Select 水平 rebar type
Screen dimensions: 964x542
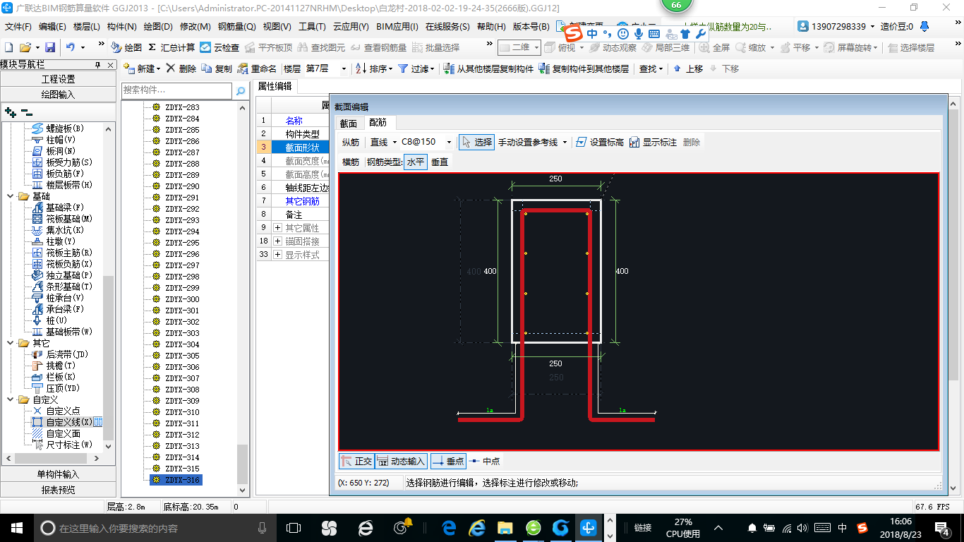tap(416, 162)
